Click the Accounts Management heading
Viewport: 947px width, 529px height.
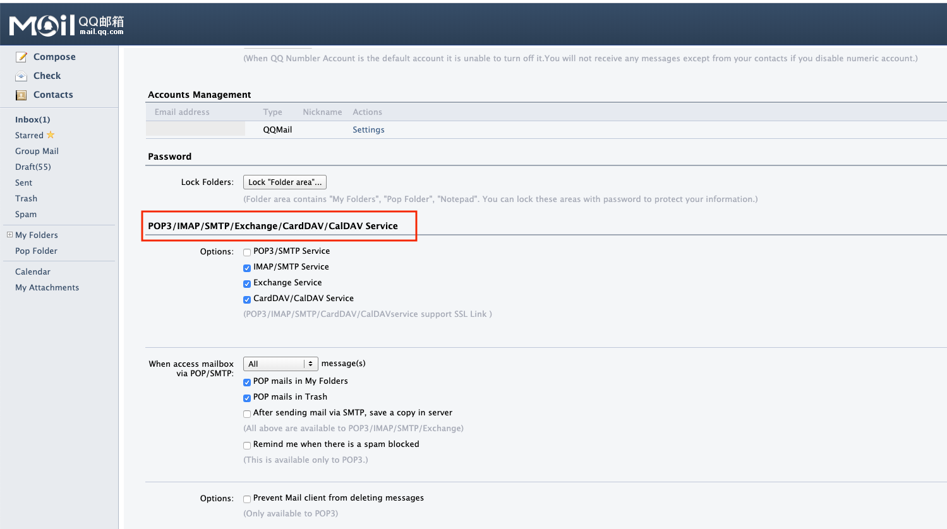coord(200,95)
